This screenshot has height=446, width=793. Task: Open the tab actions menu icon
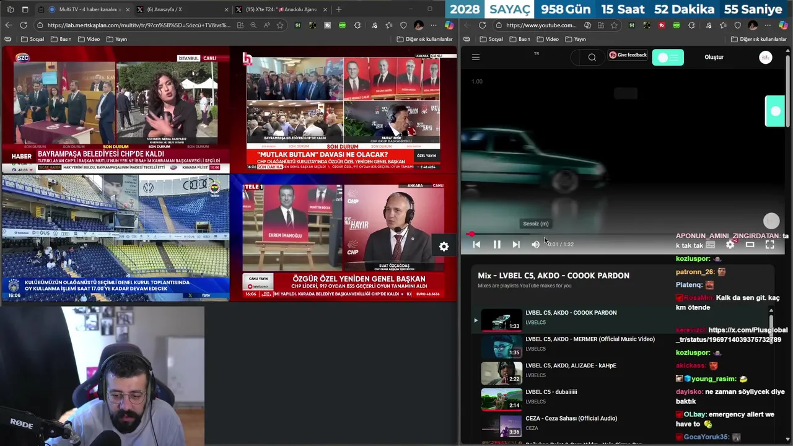(x=25, y=9)
